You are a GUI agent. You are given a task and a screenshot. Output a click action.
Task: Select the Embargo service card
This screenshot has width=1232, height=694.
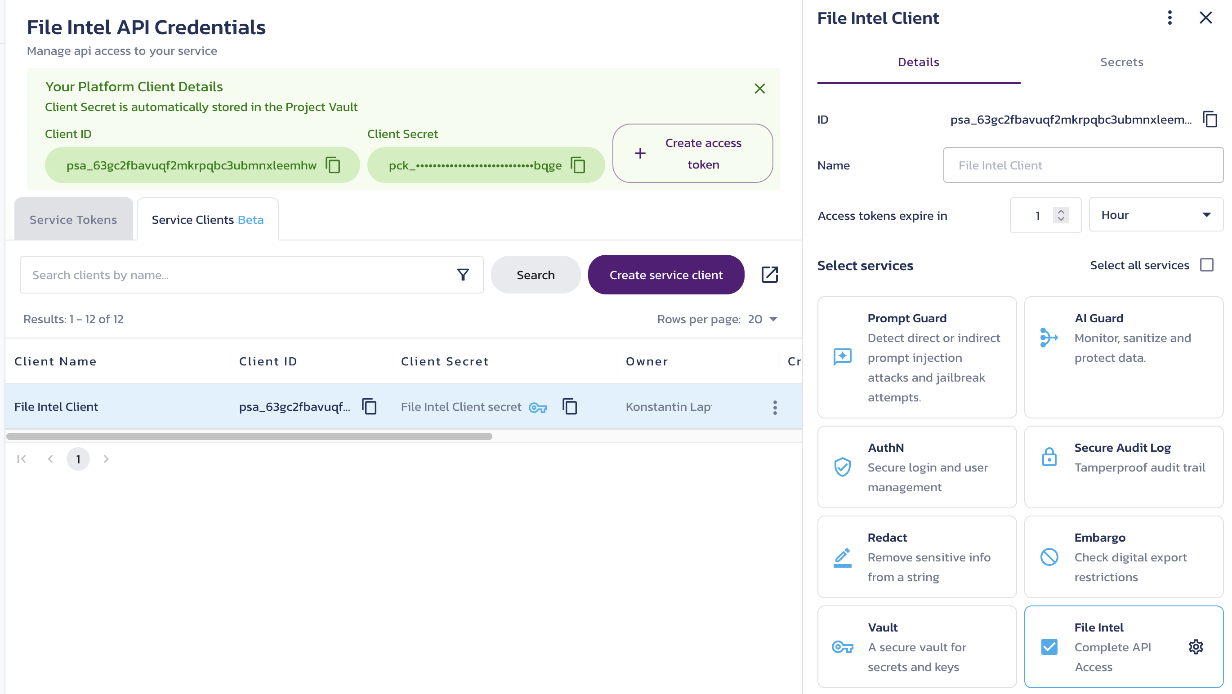pyautogui.click(x=1124, y=557)
